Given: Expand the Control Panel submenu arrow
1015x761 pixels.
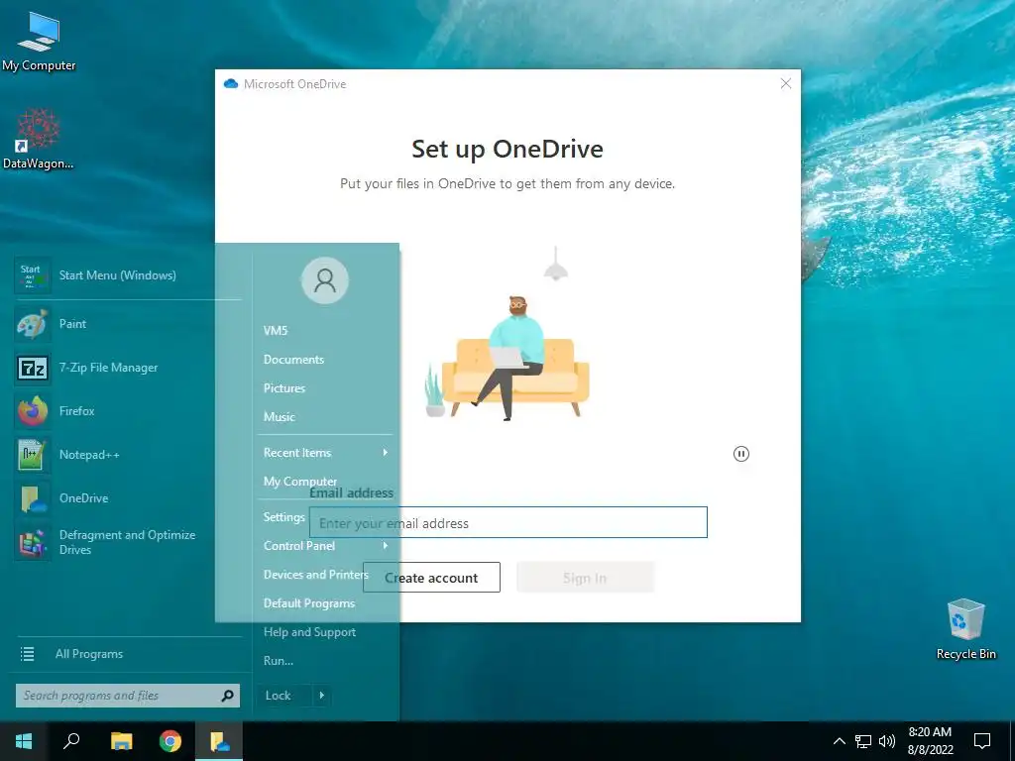Looking at the screenshot, I should (386, 546).
